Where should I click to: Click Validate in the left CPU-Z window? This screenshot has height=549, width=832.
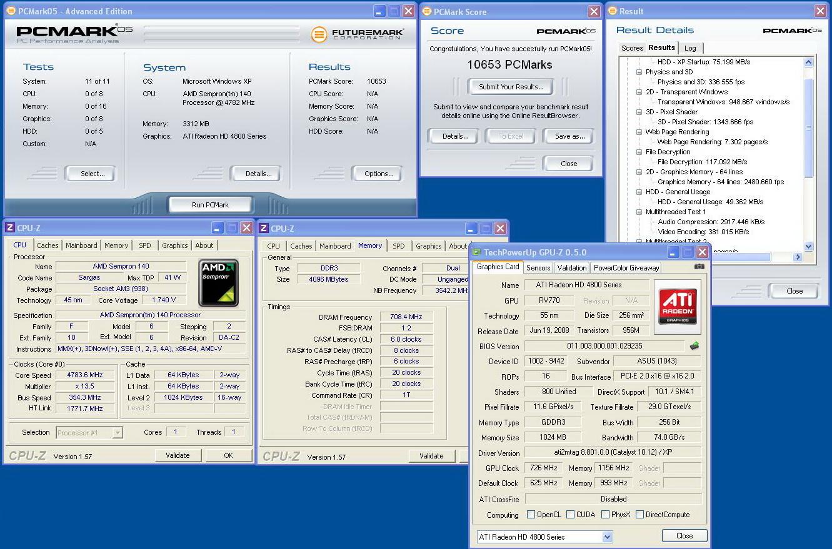click(178, 455)
